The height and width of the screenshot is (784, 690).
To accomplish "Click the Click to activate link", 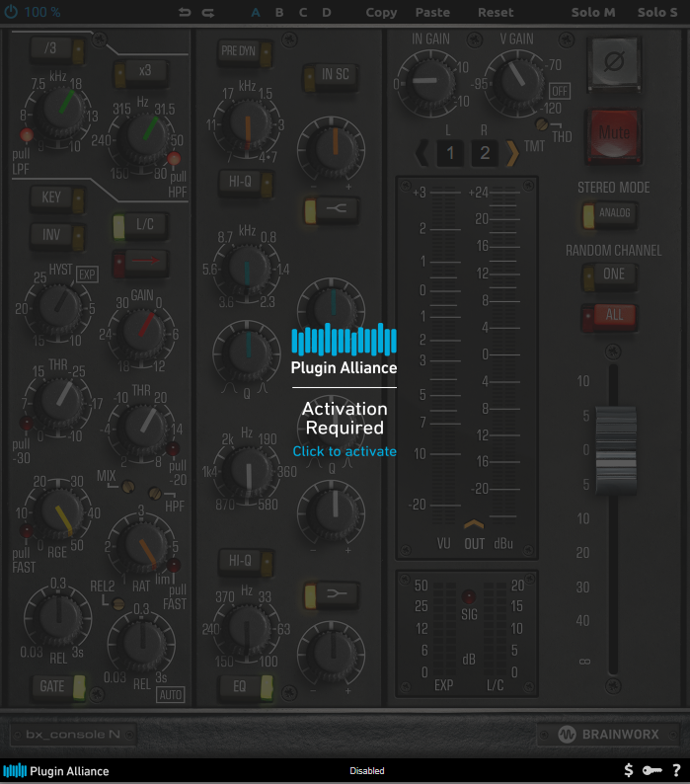I will tap(345, 451).
